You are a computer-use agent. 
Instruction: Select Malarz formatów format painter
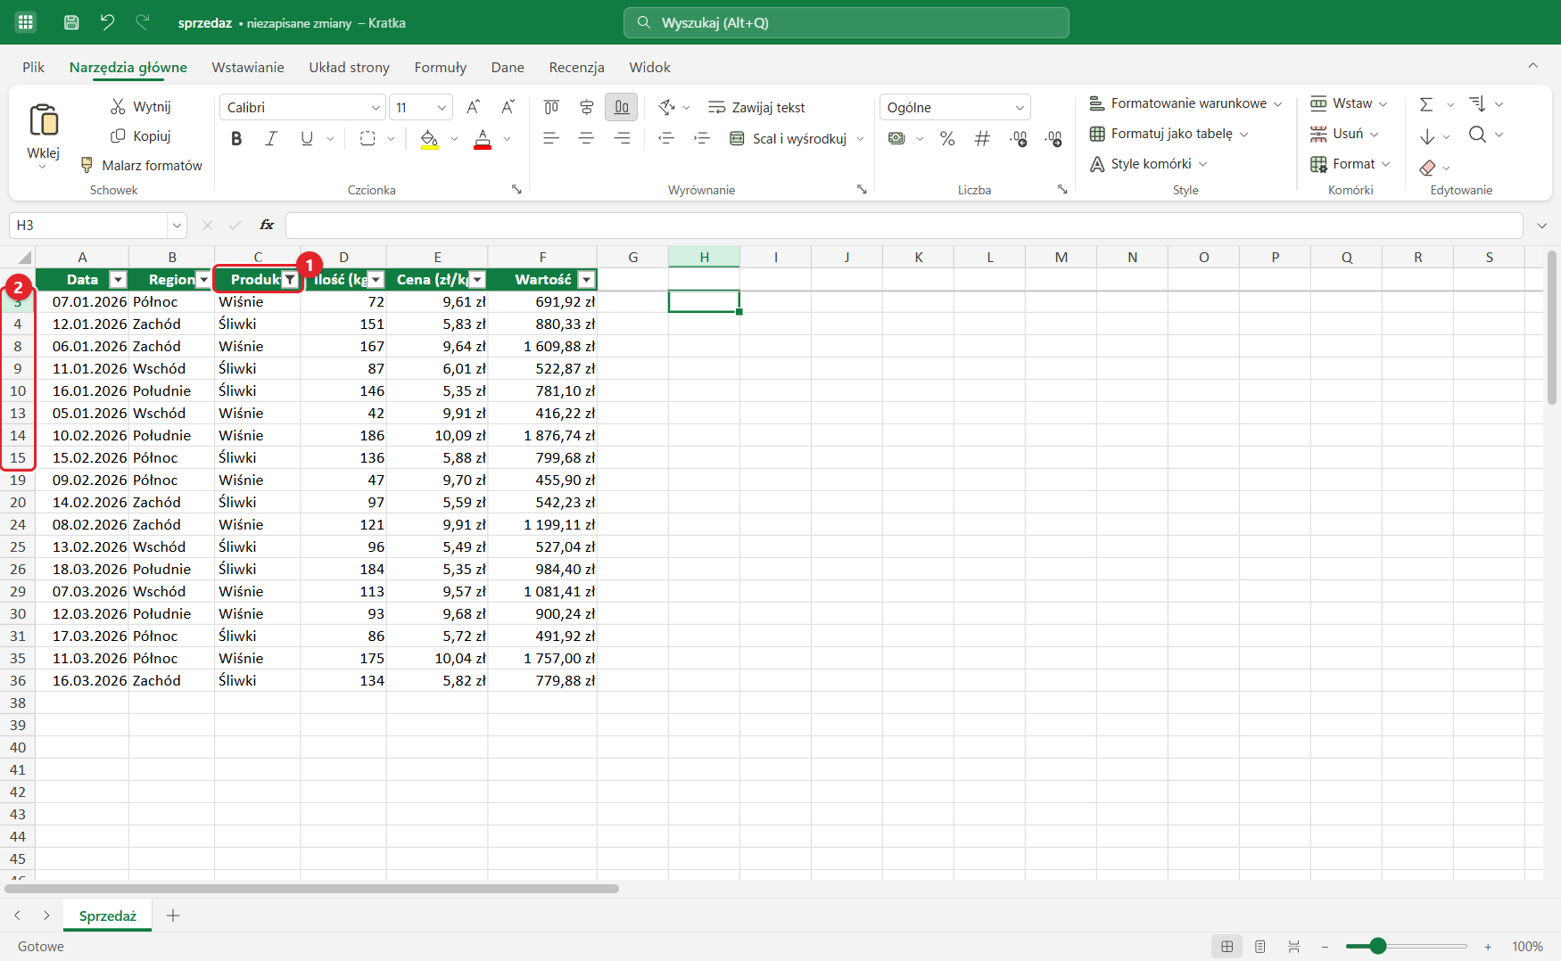point(141,165)
